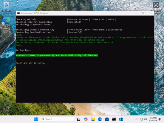This screenshot has width=164, height=123.
Task: Click the 'Press any key to Exit...' prompt
Action: coord(31,63)
